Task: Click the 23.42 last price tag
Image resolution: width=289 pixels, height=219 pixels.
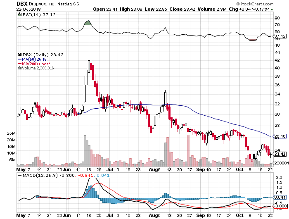Action: pos(280,155)
